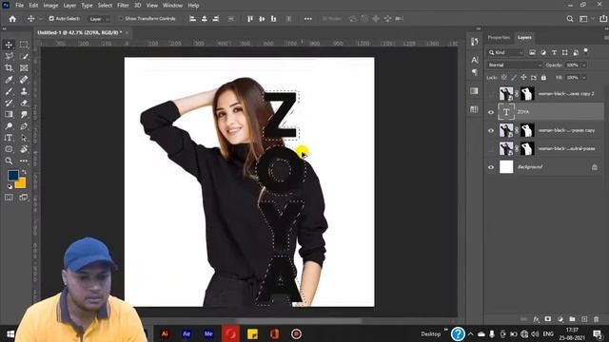The width and height of the screenshot is (609, 342).
Task: Select the Path Selection tool
Action: coord(24,138)
